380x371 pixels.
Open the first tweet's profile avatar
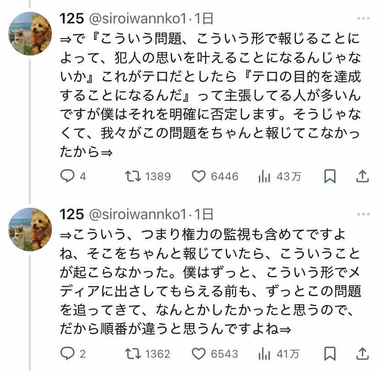pos(31,33)
